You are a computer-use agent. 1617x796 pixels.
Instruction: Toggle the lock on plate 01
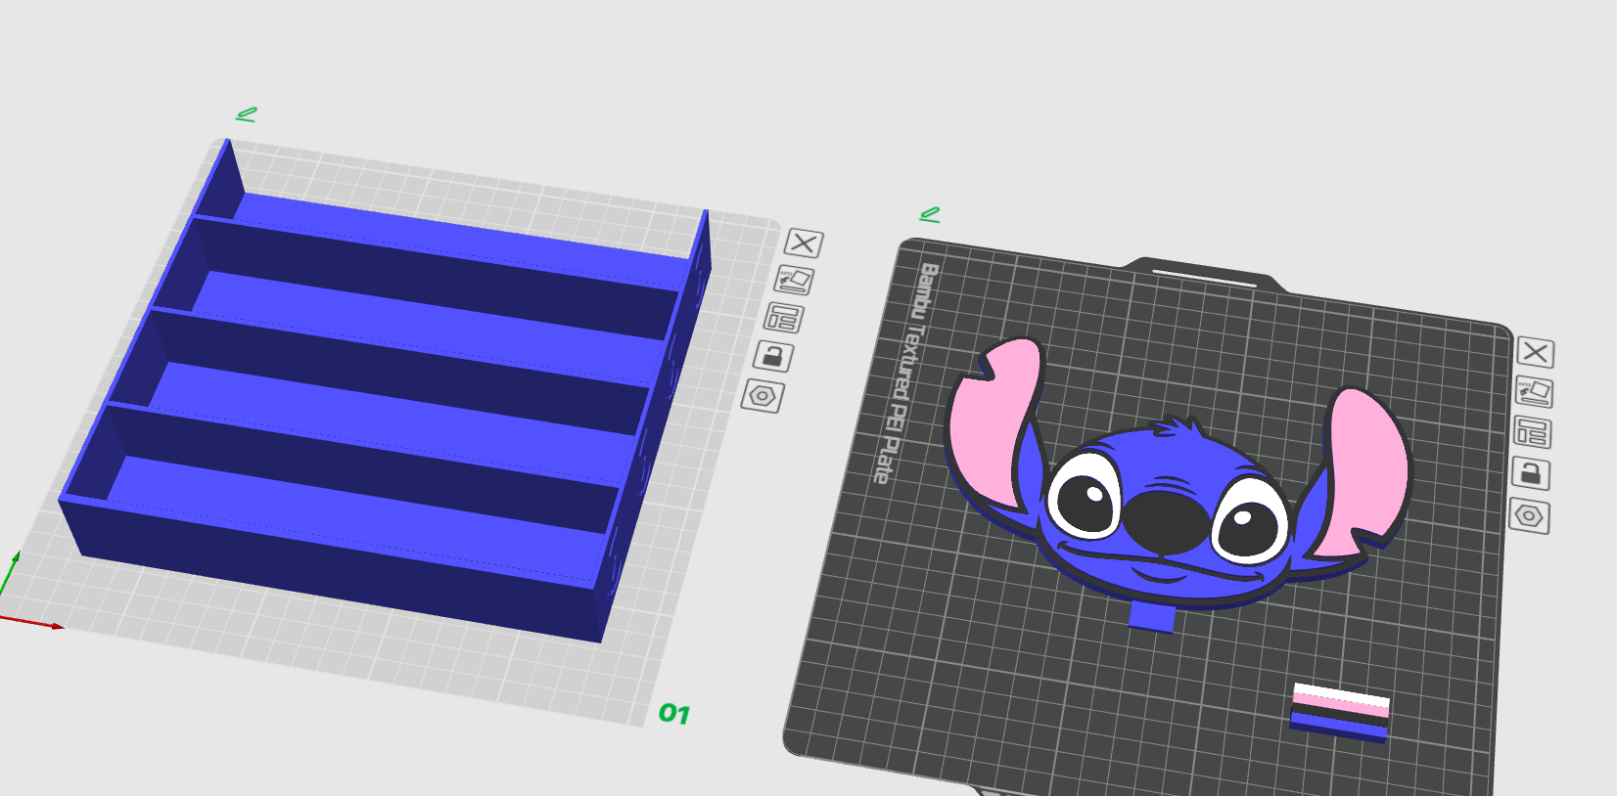(x=773, y=357)
